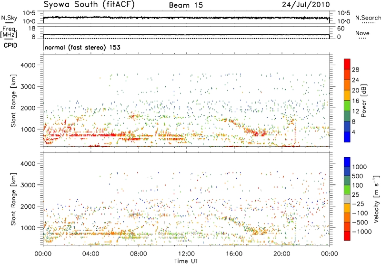The image size is (381, 264).
Task: Click the 'Time UT' axis label
Action: (x=186, y=261)
